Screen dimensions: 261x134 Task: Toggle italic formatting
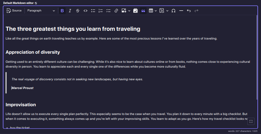pyautogui.click(x=70, y=11)
